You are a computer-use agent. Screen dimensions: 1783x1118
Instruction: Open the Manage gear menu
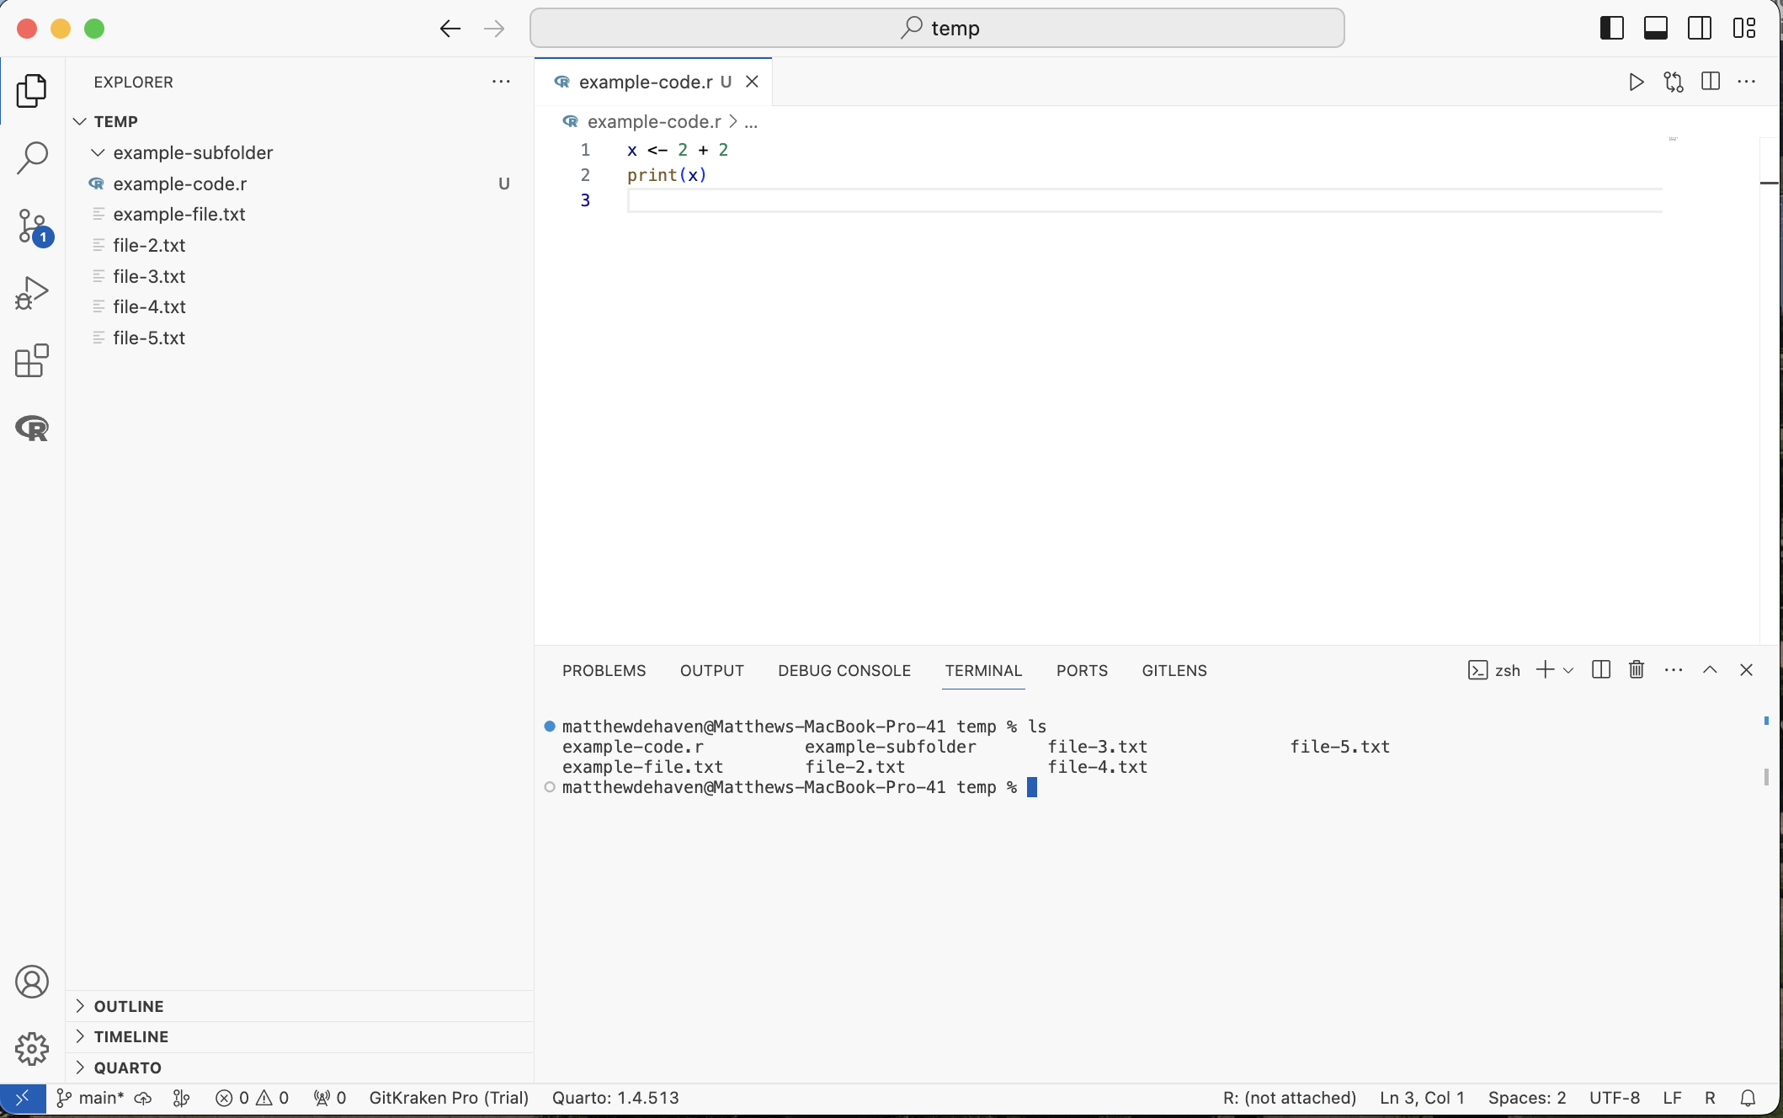click(x=32, y=1049)
